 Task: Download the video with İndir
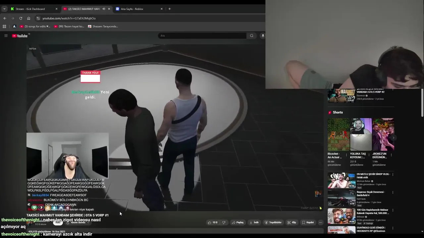tap(254, 222)
